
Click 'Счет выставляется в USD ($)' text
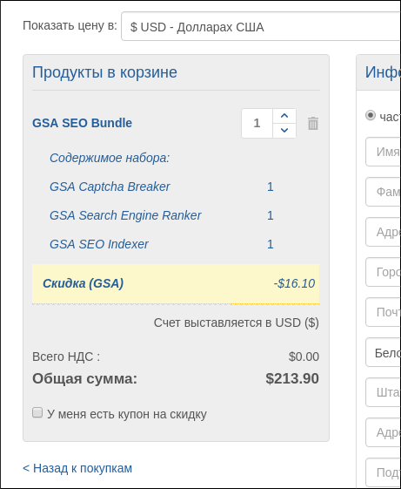pyautogui.click(x=237, y=323)
